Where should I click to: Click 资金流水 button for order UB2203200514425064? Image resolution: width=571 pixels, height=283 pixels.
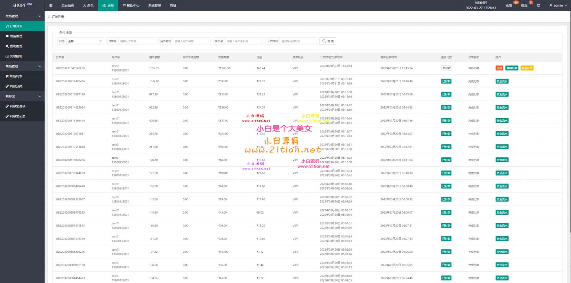(502, 108)
